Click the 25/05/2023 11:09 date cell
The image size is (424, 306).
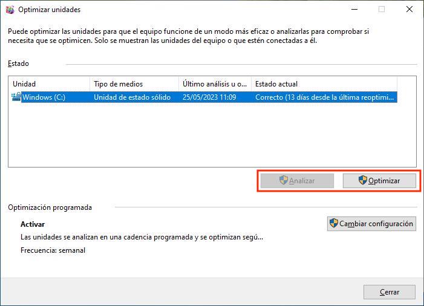click(x=209, y=97)
